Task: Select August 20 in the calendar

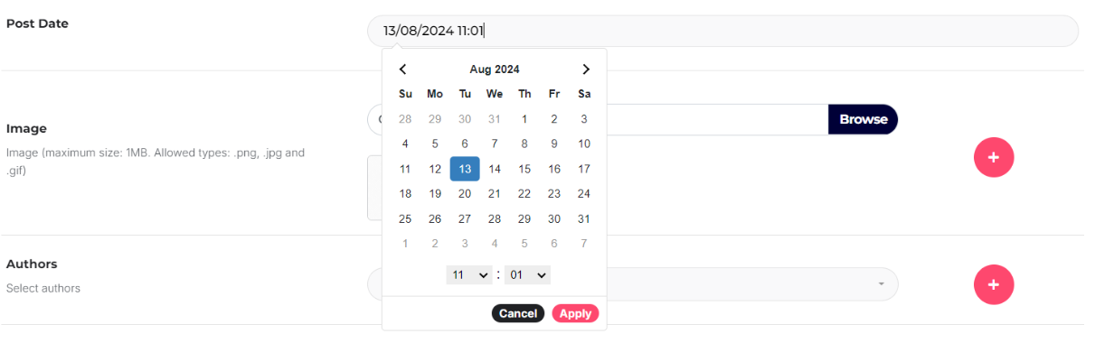Action: [465, 193]
